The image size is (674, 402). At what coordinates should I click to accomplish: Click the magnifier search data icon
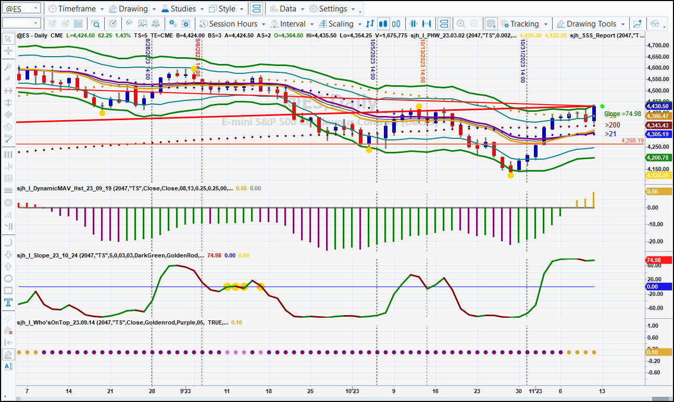[96, 23]
